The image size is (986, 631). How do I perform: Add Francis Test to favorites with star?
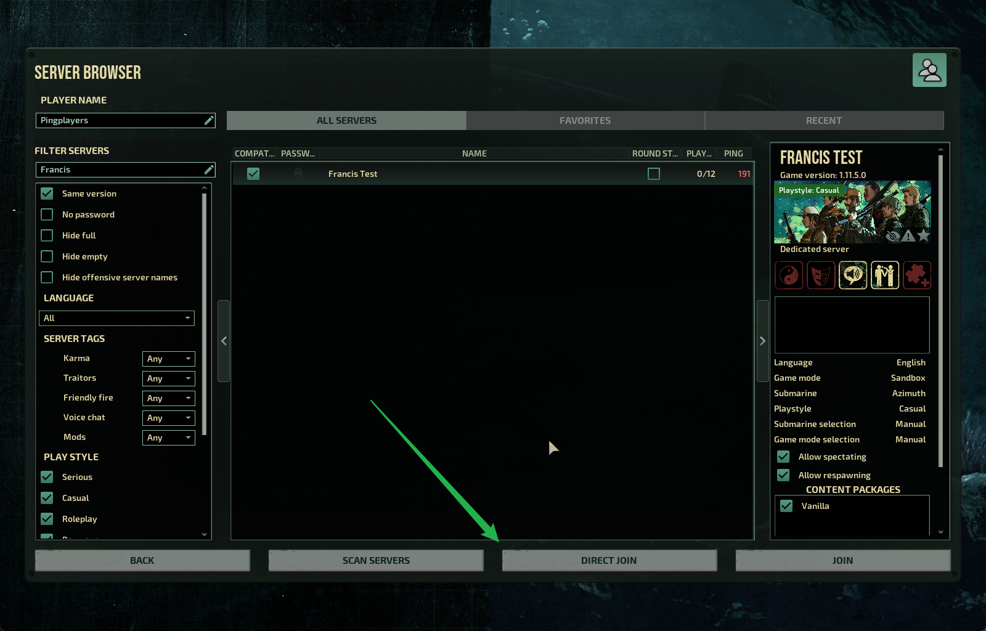(923, 235)
